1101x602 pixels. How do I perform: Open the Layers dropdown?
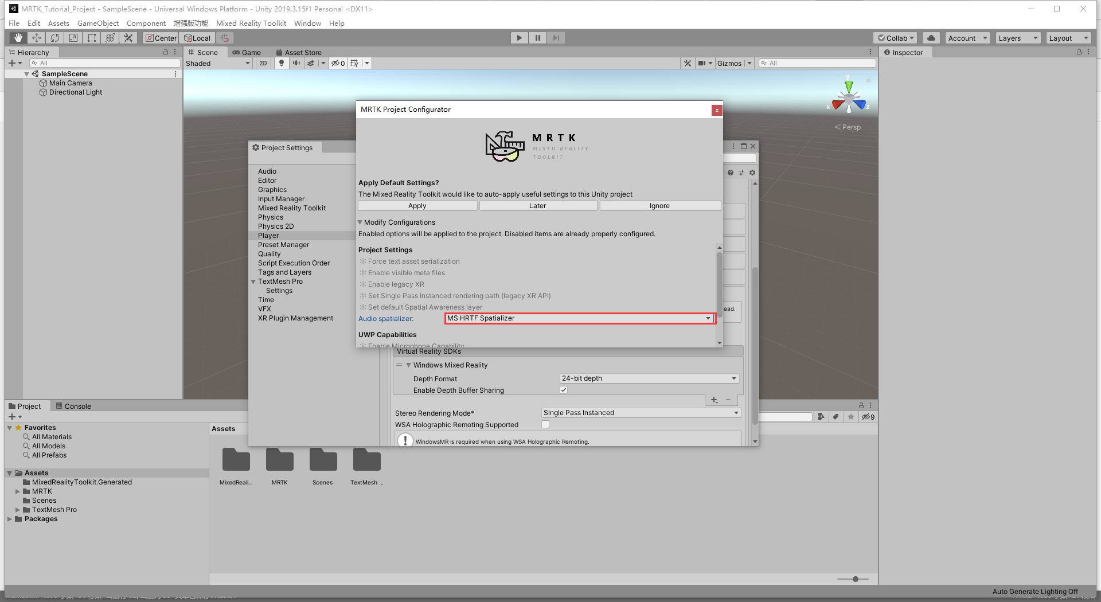[x=1018, y=38]
